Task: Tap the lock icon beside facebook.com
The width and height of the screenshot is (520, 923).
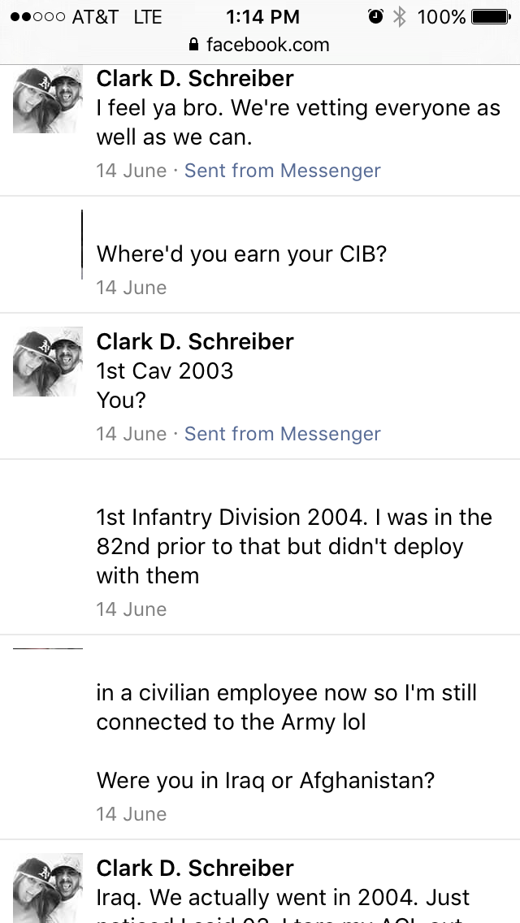Action: point(193,44)
